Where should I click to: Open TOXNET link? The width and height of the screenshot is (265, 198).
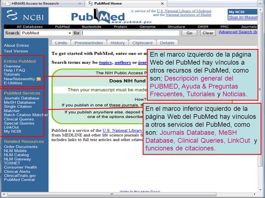tap(12, 163)
